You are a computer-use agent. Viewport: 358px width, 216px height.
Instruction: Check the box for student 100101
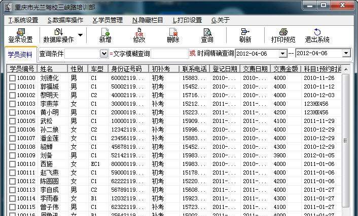[12, 87]
